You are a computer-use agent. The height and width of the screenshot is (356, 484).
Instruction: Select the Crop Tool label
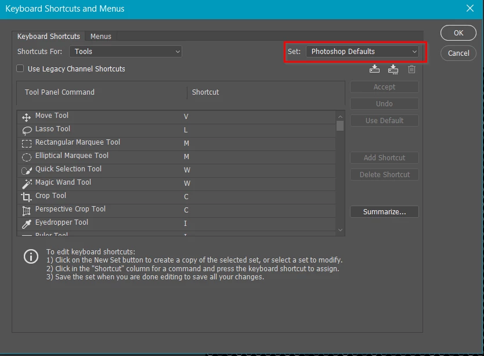tap(50, 195)
